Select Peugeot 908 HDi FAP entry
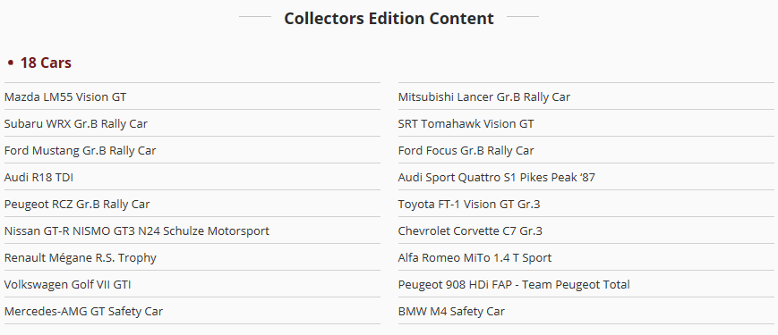The image size is (778, 335). [586, 284]
